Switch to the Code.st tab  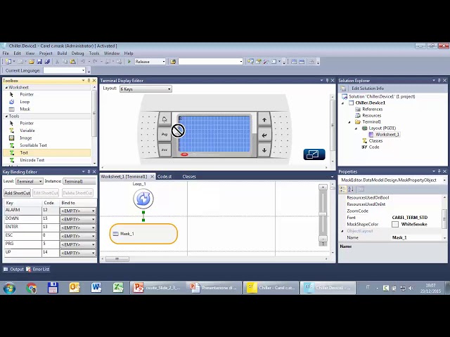pyautogui.click(x=165, y=176)
